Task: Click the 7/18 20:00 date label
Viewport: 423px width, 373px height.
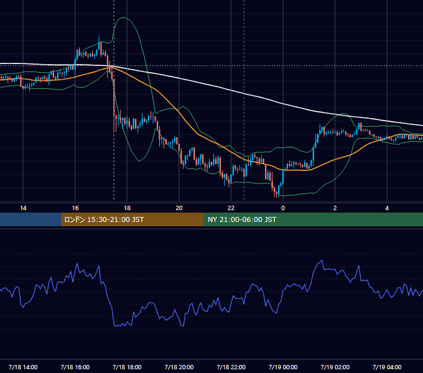Action: click(179, 367)
